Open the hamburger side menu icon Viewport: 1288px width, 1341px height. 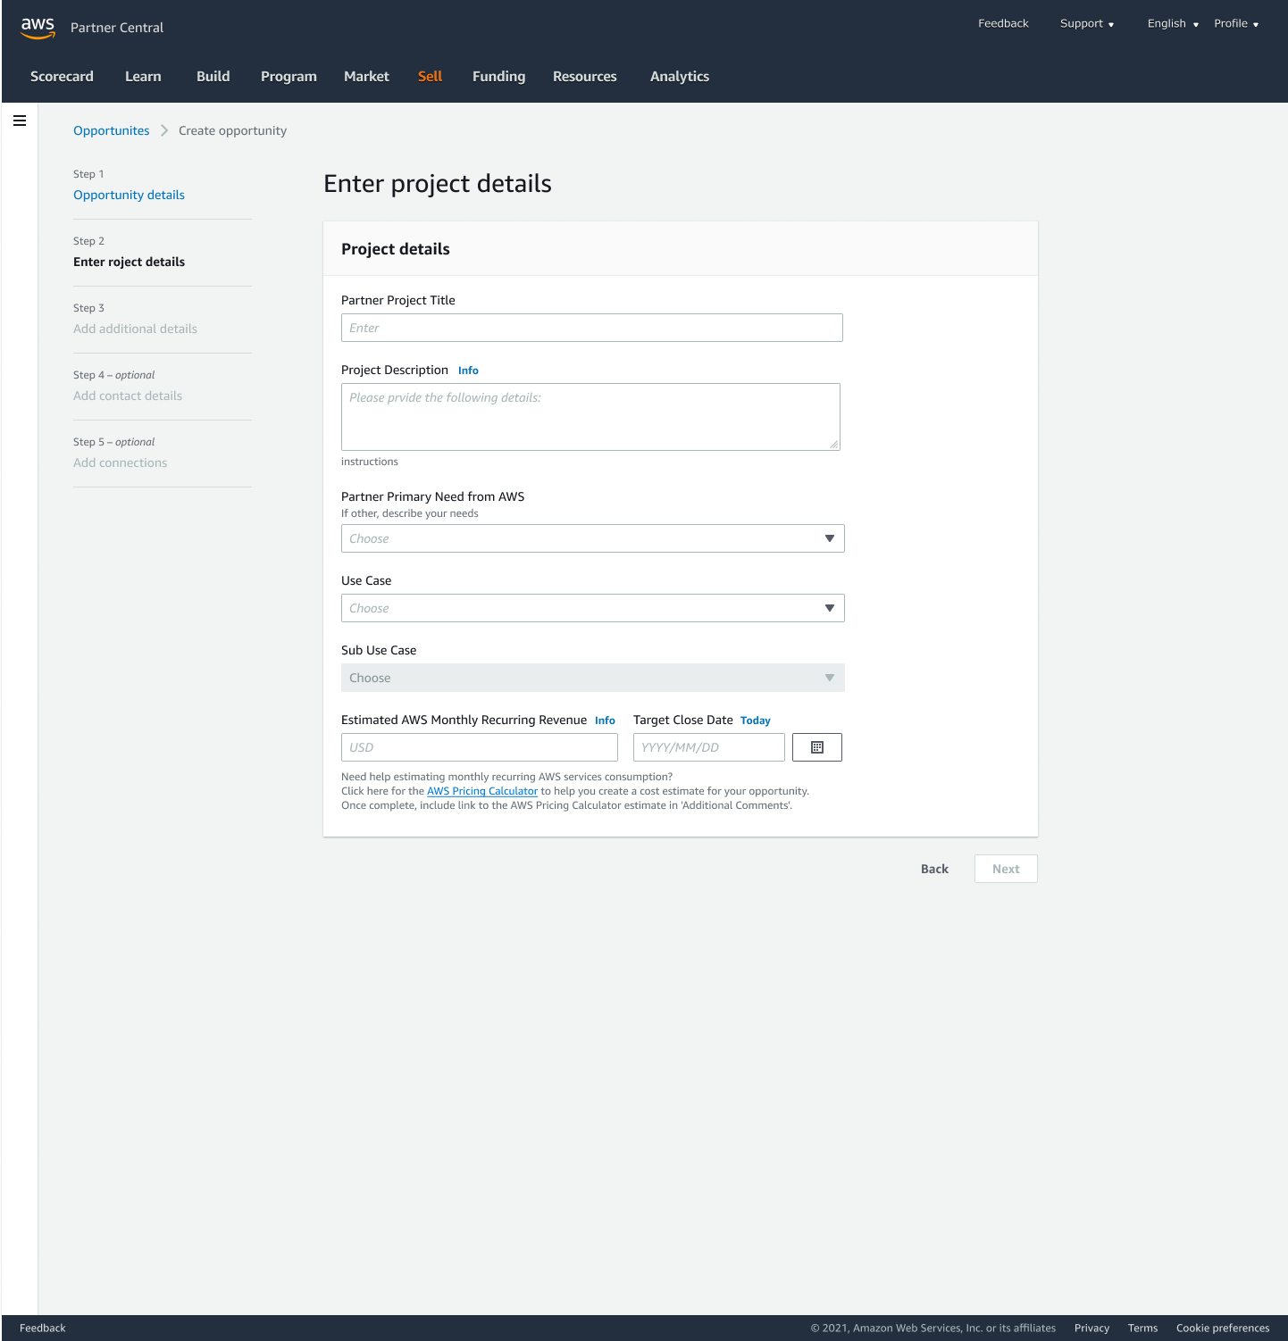tap(20, 121)
